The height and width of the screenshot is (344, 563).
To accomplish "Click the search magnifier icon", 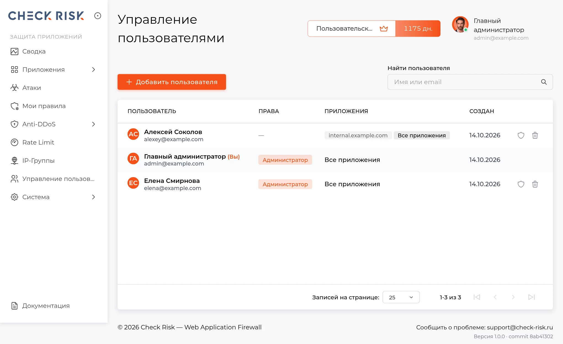I will click(x=544, y=82).
